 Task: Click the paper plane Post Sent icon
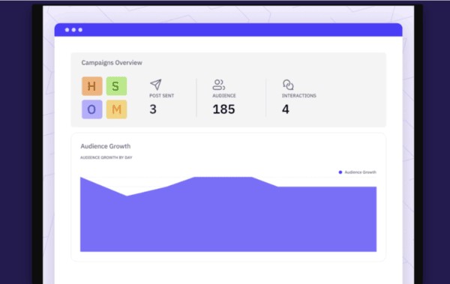tap(156, 85)
